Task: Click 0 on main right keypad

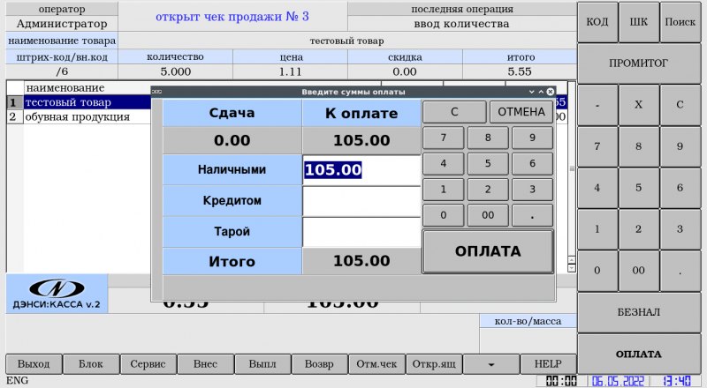Action: click(x=597, y=271)
